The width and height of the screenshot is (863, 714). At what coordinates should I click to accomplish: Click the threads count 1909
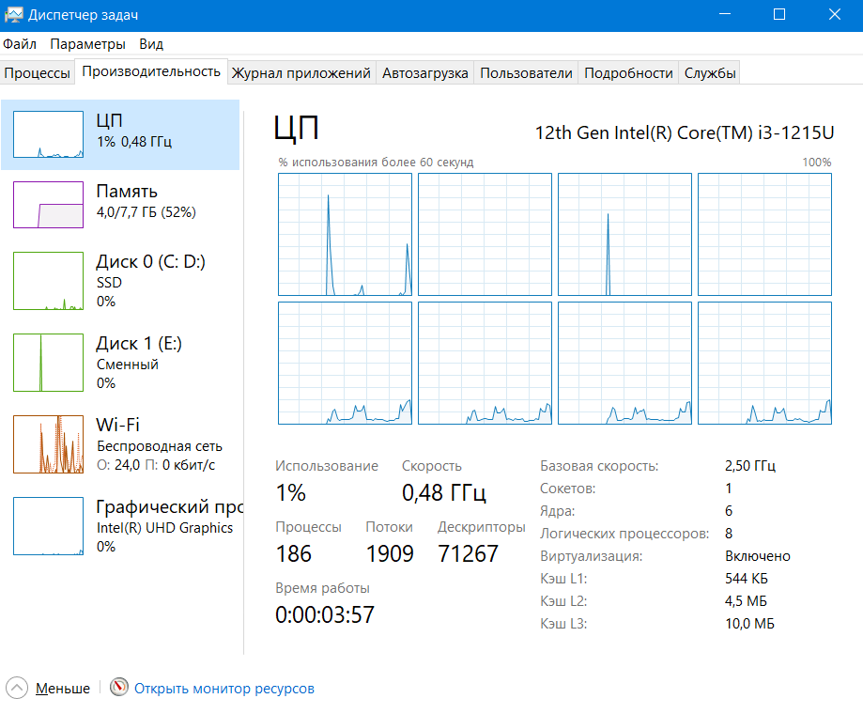[x=390, y=553]
